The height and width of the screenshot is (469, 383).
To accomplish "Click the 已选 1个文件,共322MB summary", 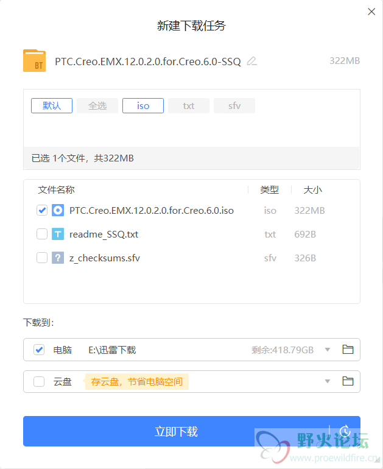I will coord(83,158).
